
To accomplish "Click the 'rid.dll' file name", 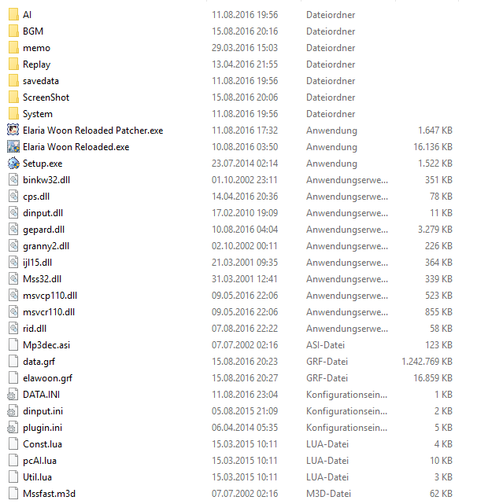I will [35, 329].
